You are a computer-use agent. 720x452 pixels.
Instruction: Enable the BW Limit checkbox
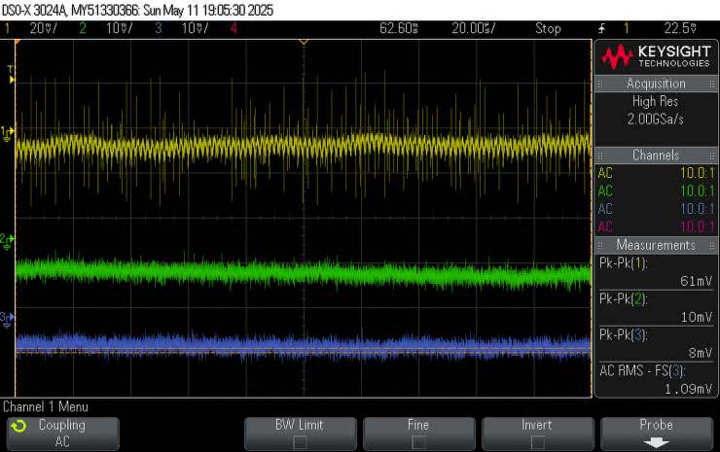click(300, 441)
